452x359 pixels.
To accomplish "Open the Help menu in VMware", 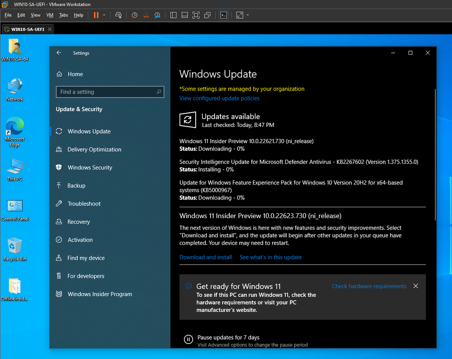I will click(x=79, y=15).
